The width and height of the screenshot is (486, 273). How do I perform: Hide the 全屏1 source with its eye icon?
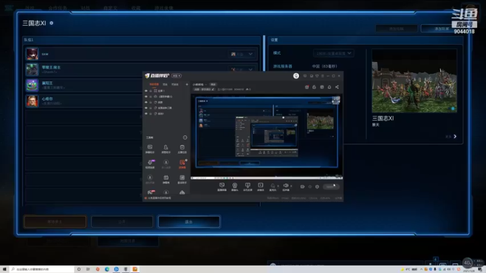click(x=146, y=90)
